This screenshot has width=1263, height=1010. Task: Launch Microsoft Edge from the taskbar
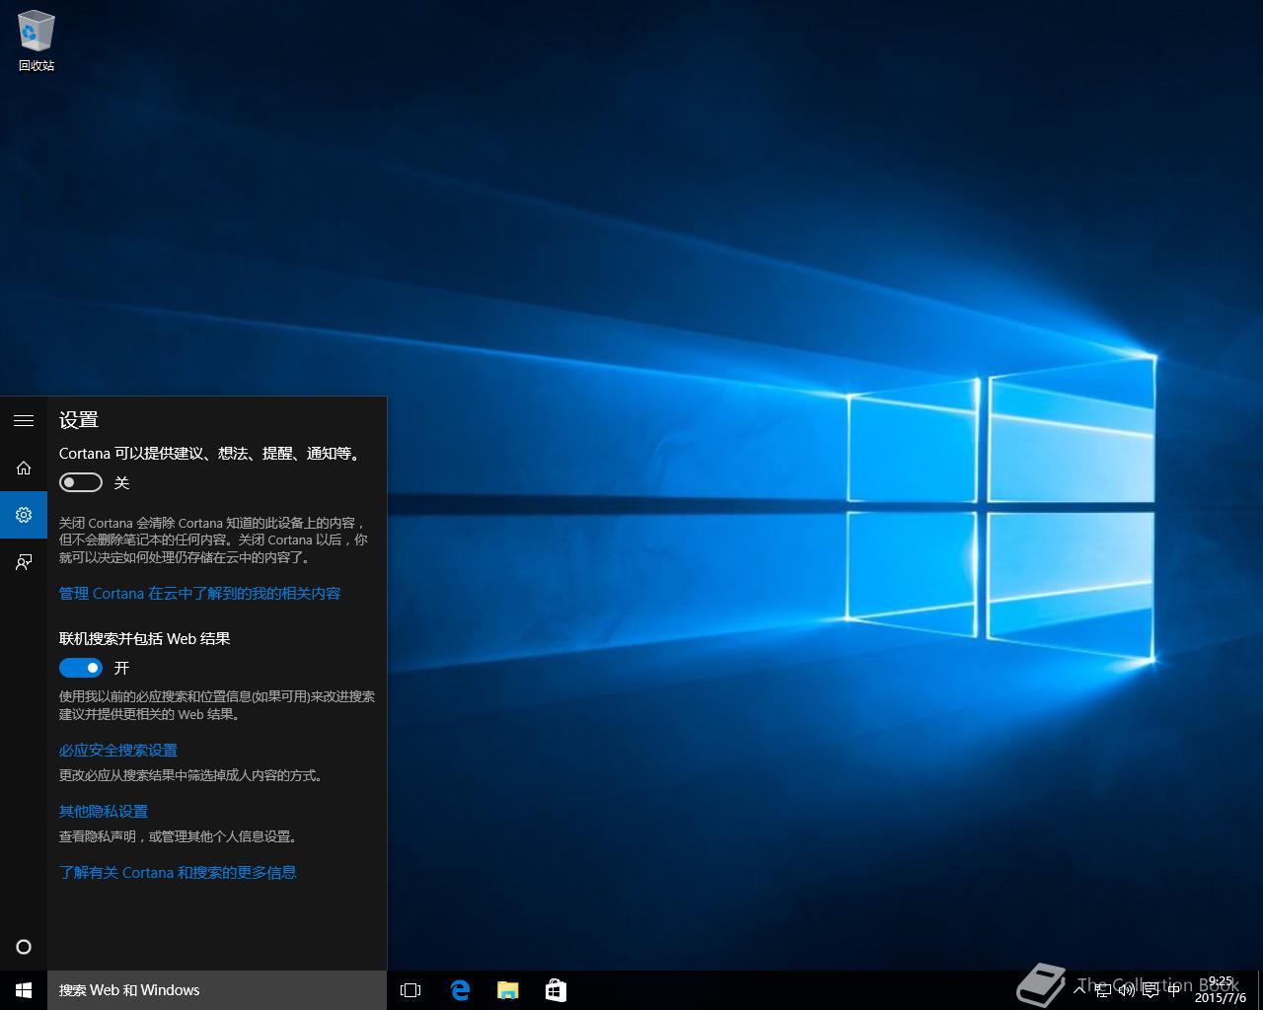(460, 990)
